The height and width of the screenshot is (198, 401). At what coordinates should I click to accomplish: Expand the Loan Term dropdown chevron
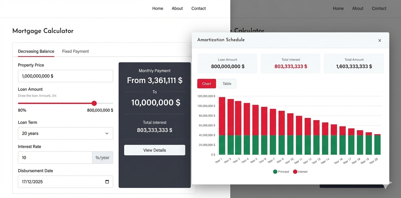pyautogui.click(x=107, y=133)
